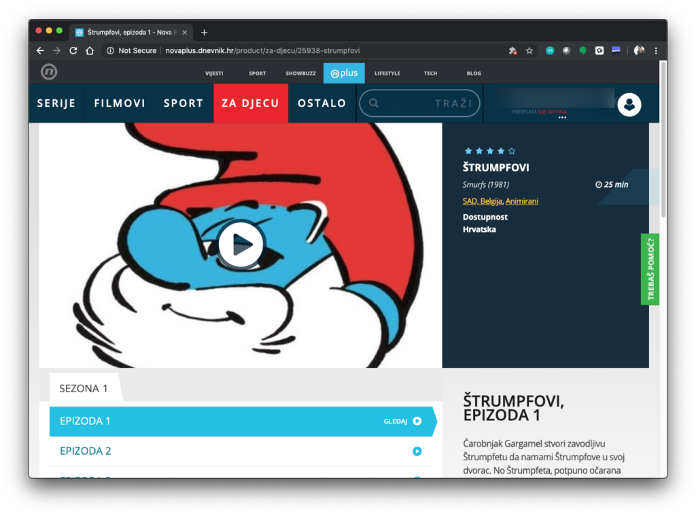Go to browser home page
The width and height of the screenshot is (696, 516).
click(90, 50)
